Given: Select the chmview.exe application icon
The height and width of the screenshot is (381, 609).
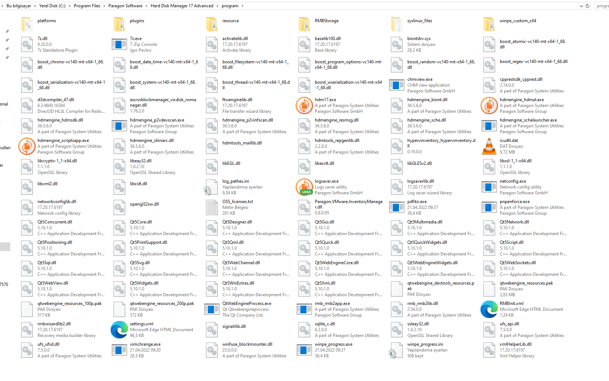Looking at the screenshot, I should [x=396, y=85].
